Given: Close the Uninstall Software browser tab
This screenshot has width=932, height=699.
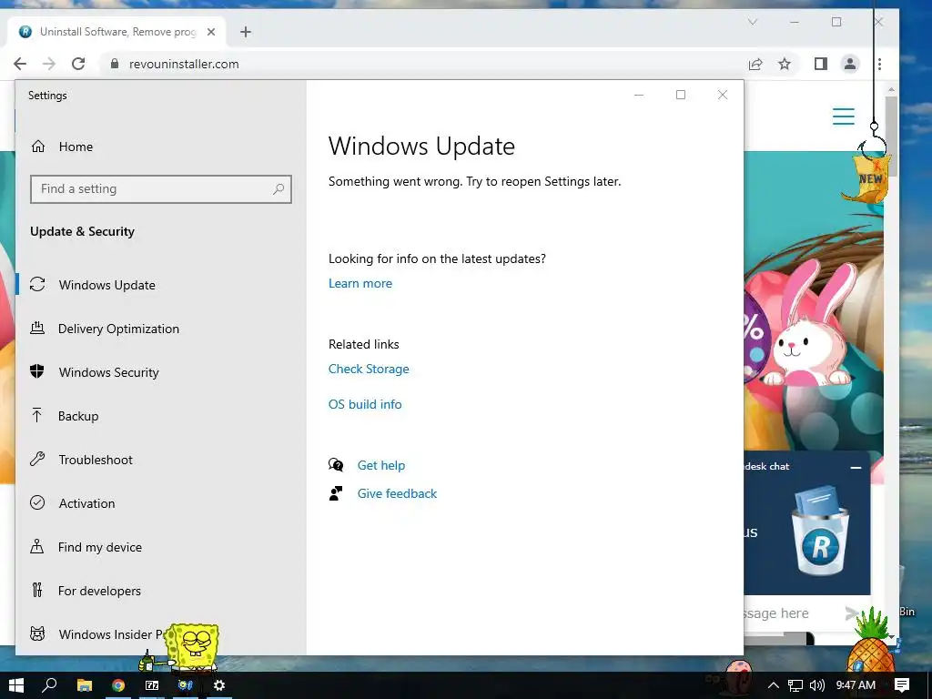Looking at the screenshot, I should click(x=211, y=32).
